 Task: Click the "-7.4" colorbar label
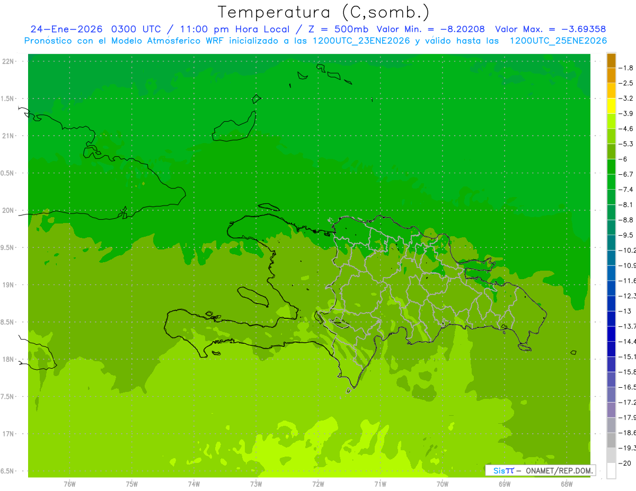[626, 190]
